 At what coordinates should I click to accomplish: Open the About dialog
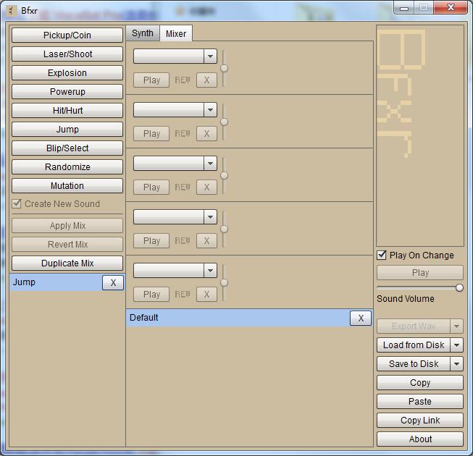pos(420,439)
